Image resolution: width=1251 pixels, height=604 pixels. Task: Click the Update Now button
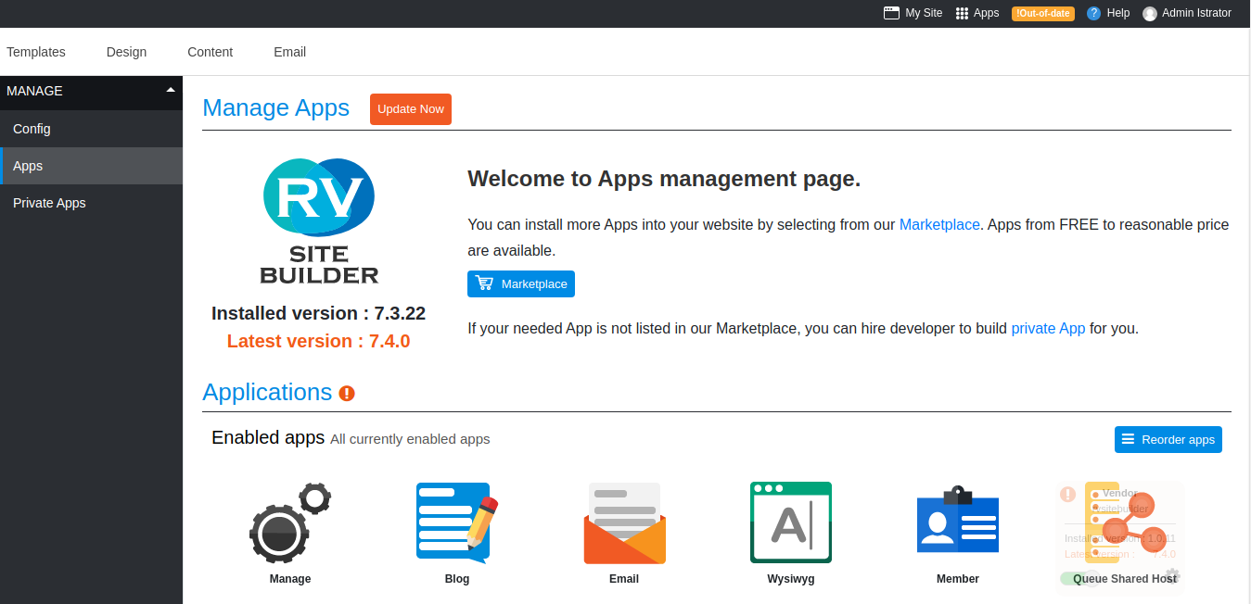pyautogui.click(x=411, y=109)
